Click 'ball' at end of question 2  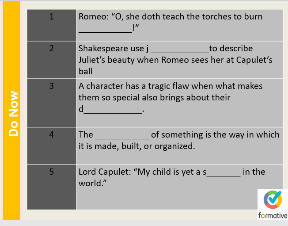(x=85, y=71)
